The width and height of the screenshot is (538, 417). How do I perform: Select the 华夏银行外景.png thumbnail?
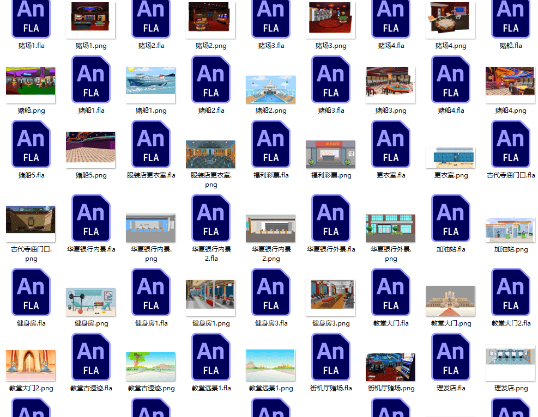pyautogui.click(x=390, y=228)
